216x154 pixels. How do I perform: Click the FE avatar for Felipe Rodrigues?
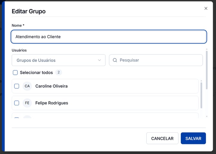tap(27, 103)
